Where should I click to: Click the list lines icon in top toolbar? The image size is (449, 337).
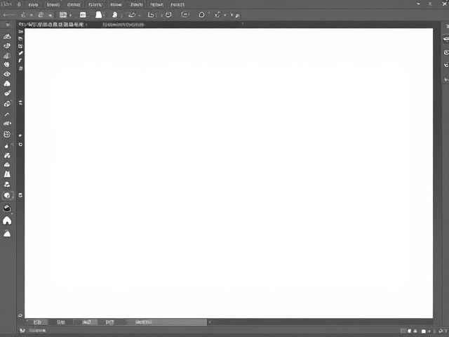[83, 15]
